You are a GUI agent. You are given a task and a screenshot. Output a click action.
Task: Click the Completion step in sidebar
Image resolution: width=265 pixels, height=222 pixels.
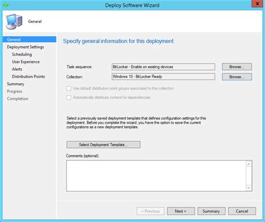(x=17, y=99)
